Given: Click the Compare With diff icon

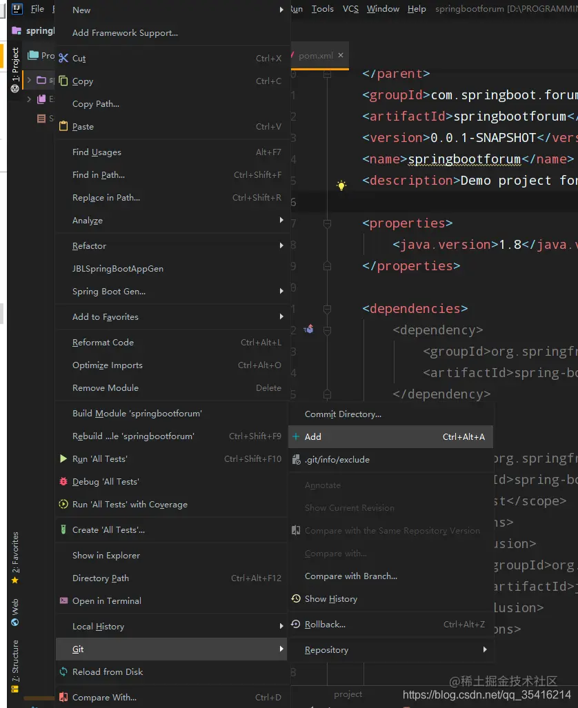Looking at the screenshot, I should pyautogui.click(x=63, y=697).
